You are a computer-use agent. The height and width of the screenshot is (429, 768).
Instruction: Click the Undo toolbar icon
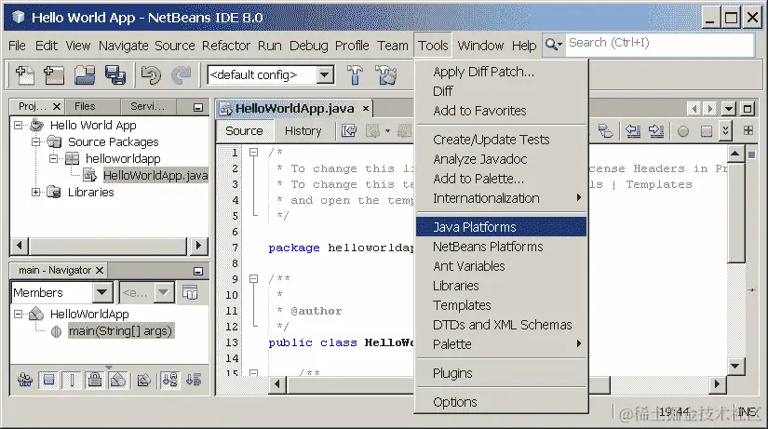(151, 75)
